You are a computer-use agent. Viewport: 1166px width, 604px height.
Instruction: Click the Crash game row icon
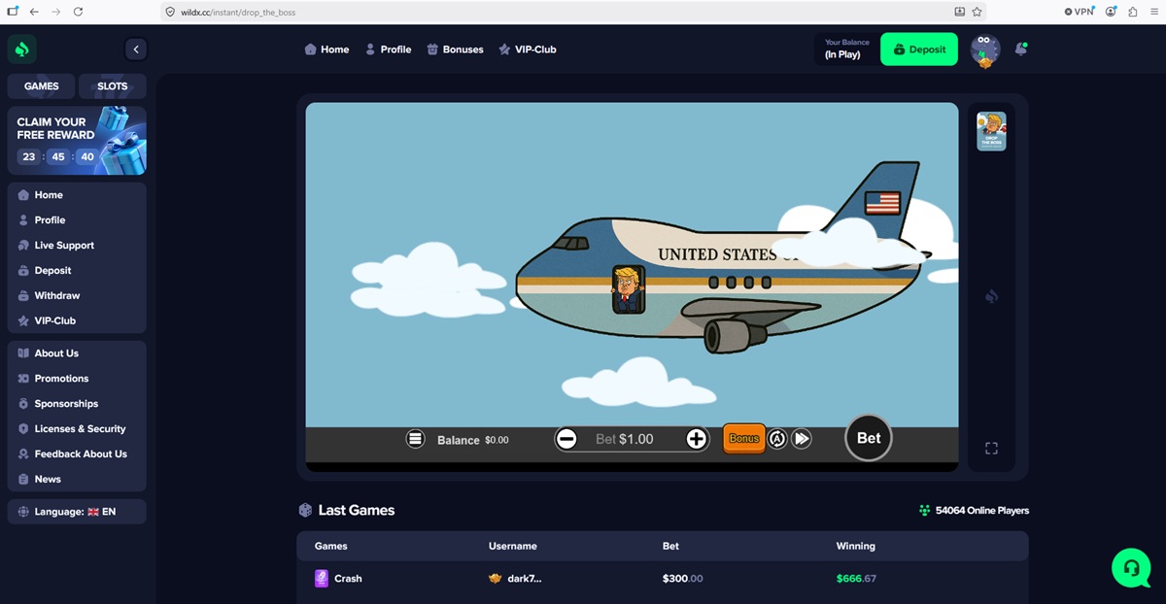click(322, 578)
